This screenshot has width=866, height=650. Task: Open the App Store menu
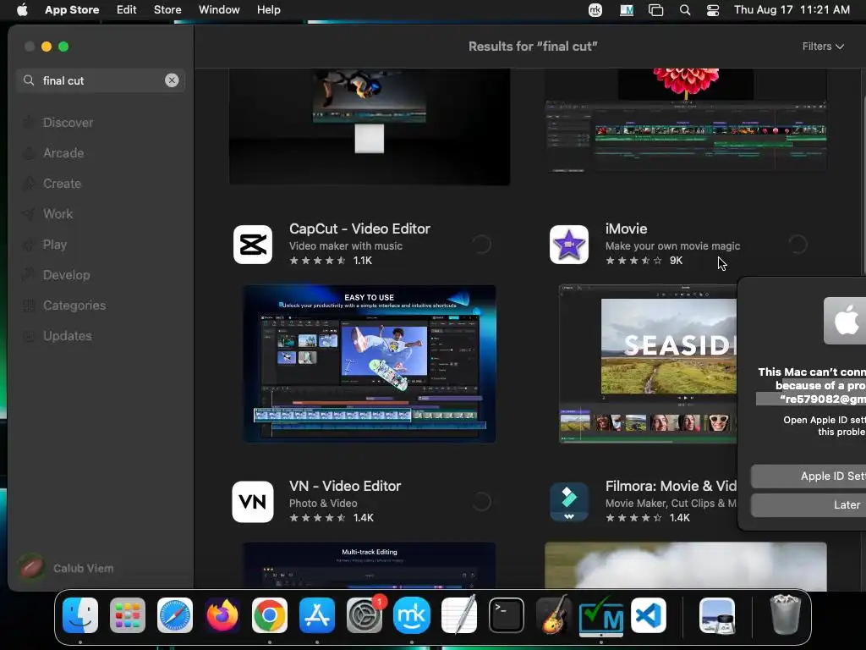72,10
